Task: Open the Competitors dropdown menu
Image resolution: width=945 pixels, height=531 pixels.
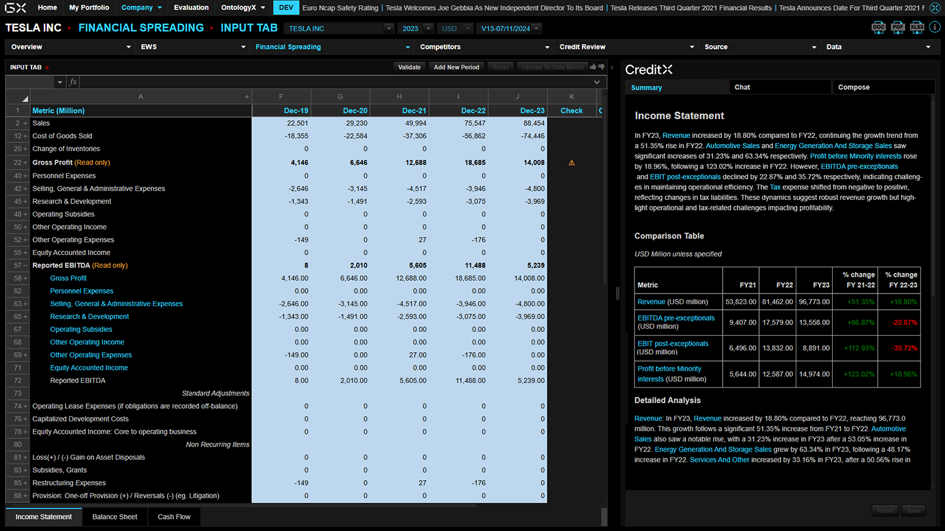Action: coord(484,47)
